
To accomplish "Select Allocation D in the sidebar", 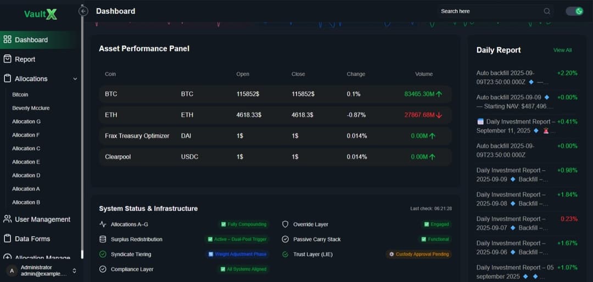I will click(26, 176).
